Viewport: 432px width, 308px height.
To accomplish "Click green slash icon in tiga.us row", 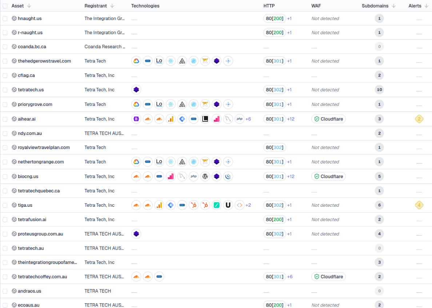I will click(x=217, y=205).
